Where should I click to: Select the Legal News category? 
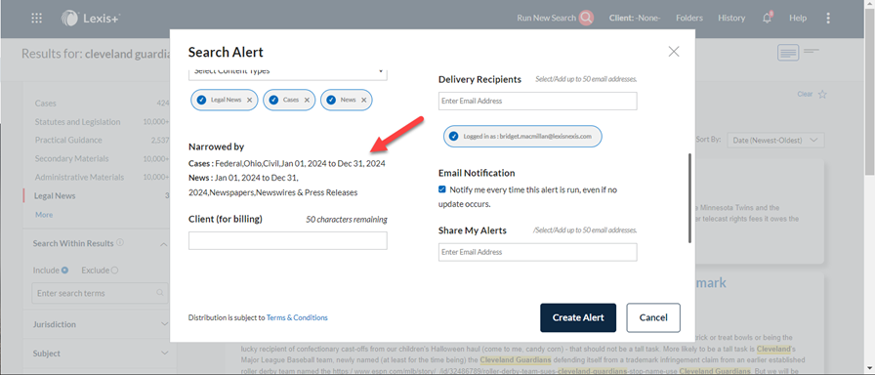(55, 196)
